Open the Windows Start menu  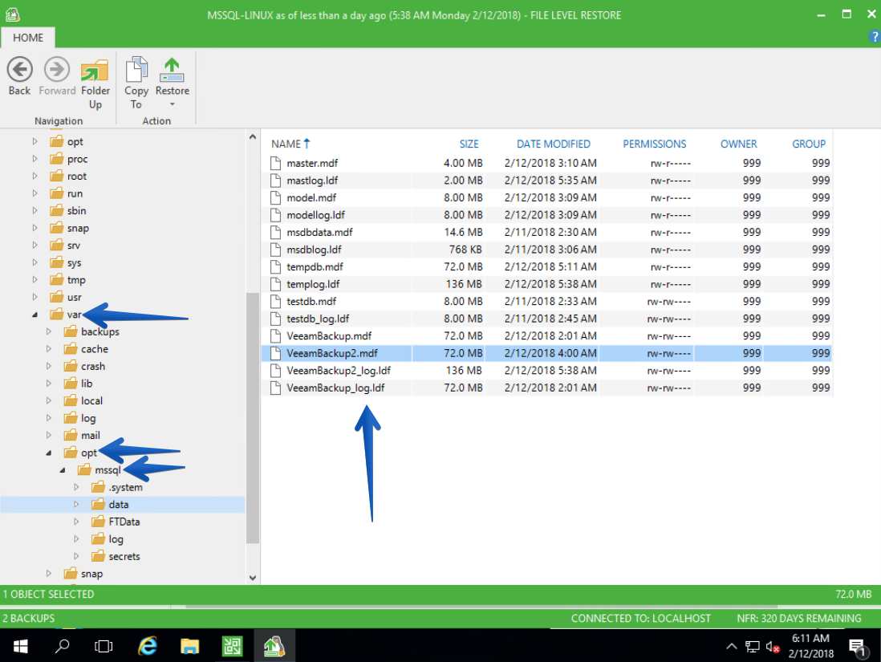point(20,646)
